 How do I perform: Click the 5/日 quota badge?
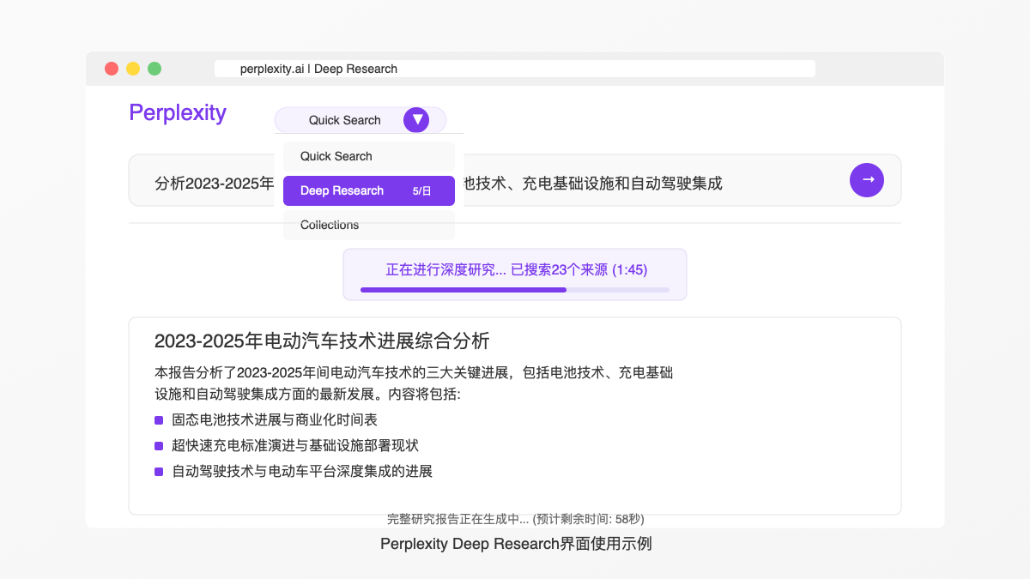point(421,190)
